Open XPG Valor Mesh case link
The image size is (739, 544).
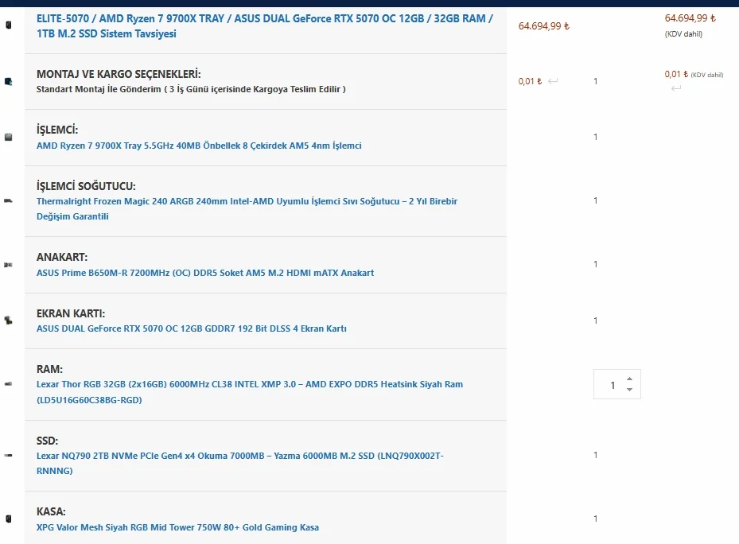tap(177, 527)
